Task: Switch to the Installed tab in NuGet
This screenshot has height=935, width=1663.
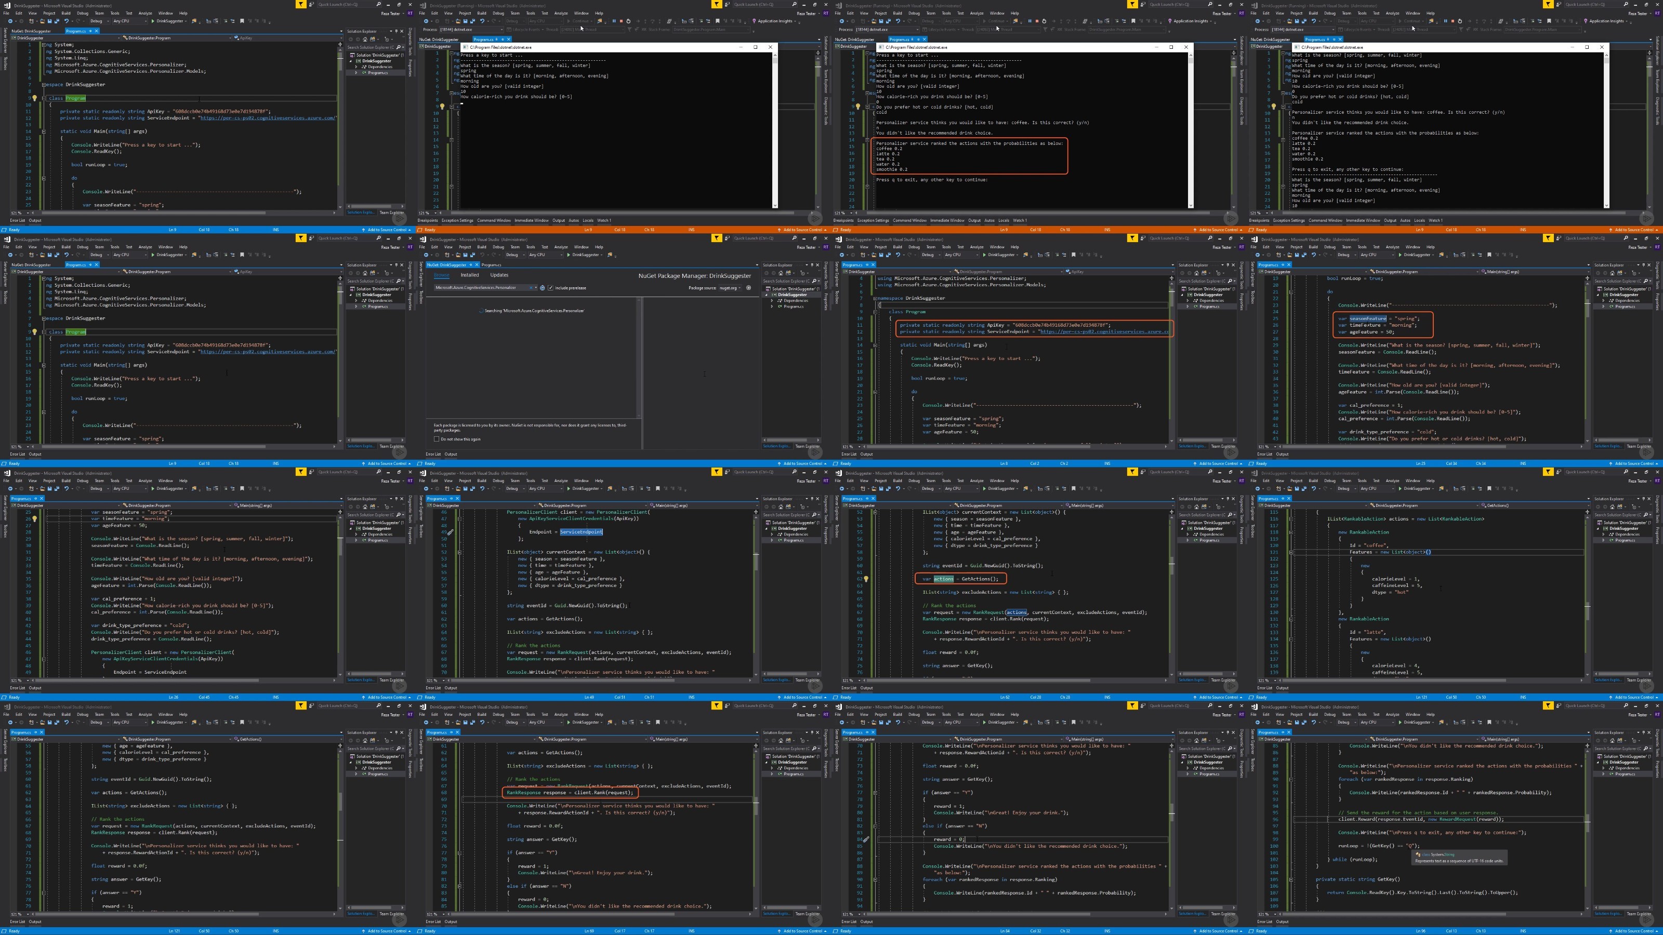Action: click(x=470, y=275)
